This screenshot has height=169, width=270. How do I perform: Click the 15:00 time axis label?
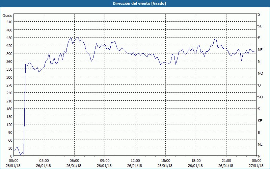click(165, 161)
